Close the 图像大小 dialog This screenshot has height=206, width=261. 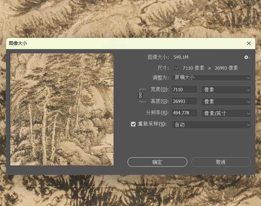point(249,43)
